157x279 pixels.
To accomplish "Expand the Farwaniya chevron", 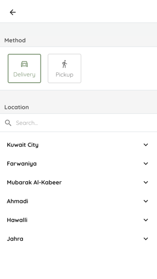I will tap(146, 164).
